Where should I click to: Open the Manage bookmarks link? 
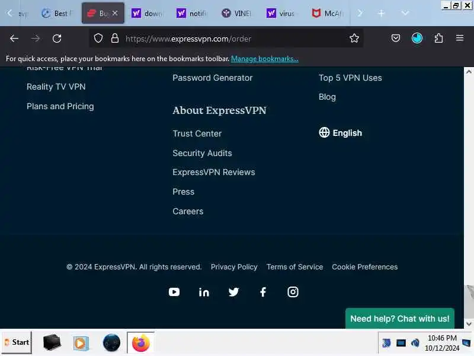tap(264, 59)
